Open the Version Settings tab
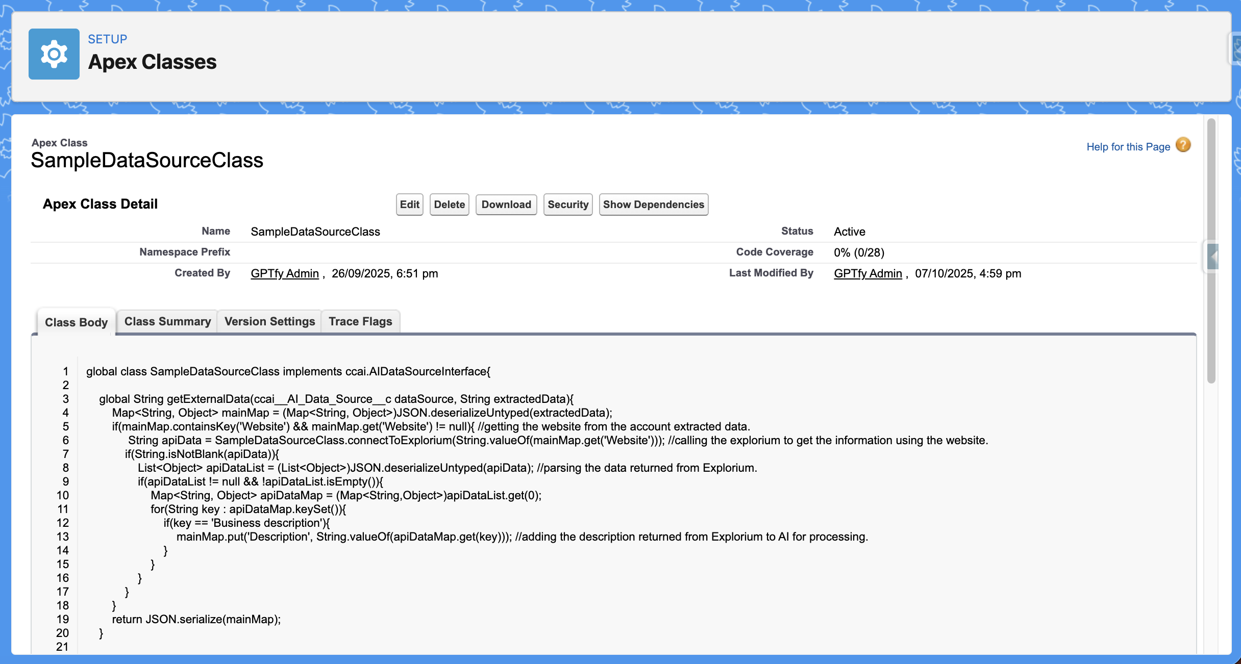1241x664 pixels. click(x=269, y=321)
